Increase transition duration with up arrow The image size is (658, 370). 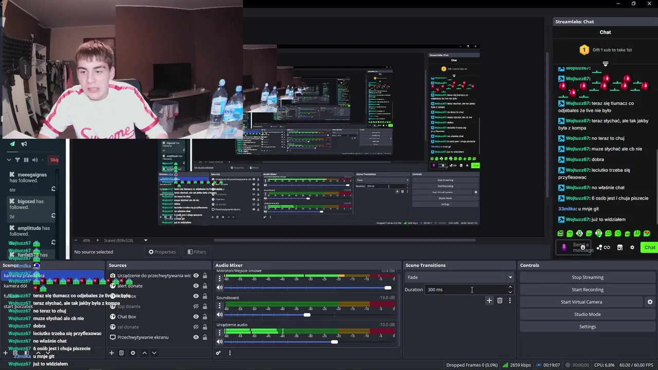[x=510, y=287]
